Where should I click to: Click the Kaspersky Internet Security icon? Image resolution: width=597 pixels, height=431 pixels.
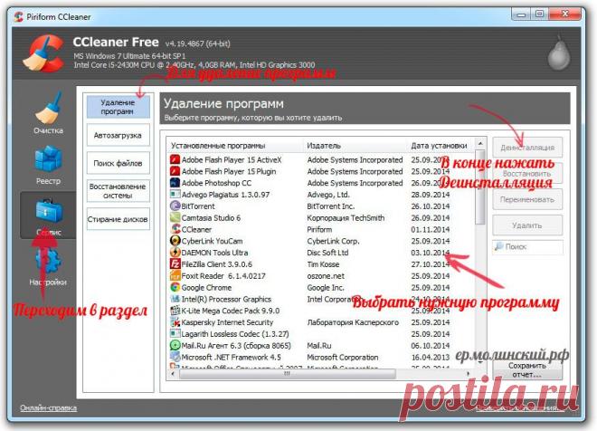[175, 321]
